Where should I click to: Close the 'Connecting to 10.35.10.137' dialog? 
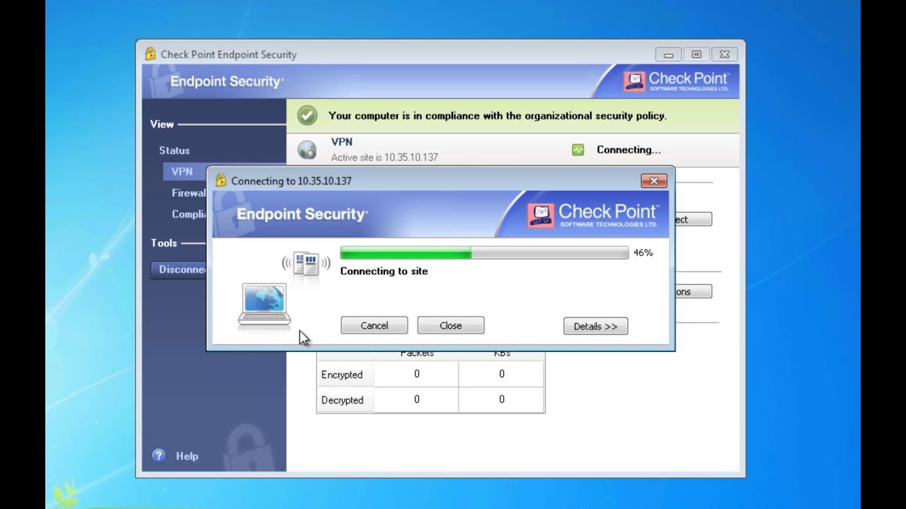(654, 181)
